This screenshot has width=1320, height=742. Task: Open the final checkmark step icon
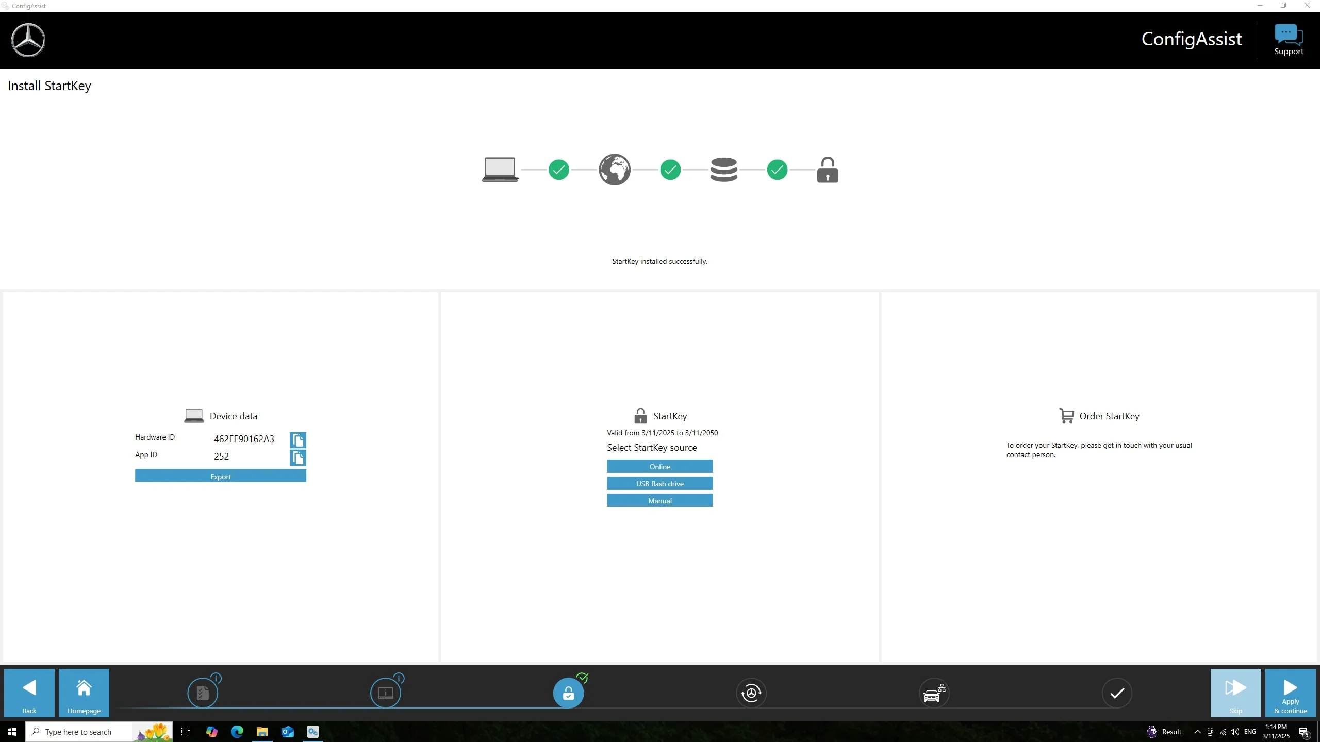coord(1117,693)
